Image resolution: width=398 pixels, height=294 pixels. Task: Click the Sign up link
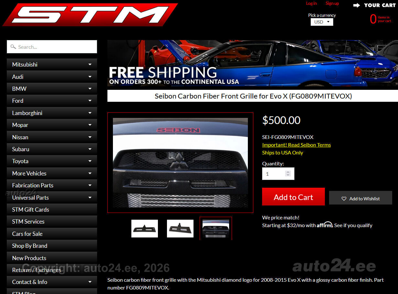(x=332, y=4)
